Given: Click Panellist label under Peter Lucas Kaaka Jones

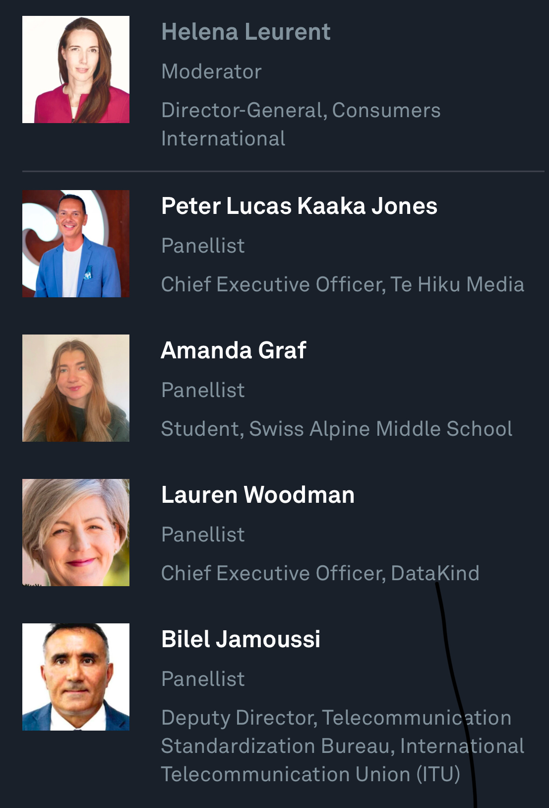Looking at the screenshot, I should [x=203, y=246].
